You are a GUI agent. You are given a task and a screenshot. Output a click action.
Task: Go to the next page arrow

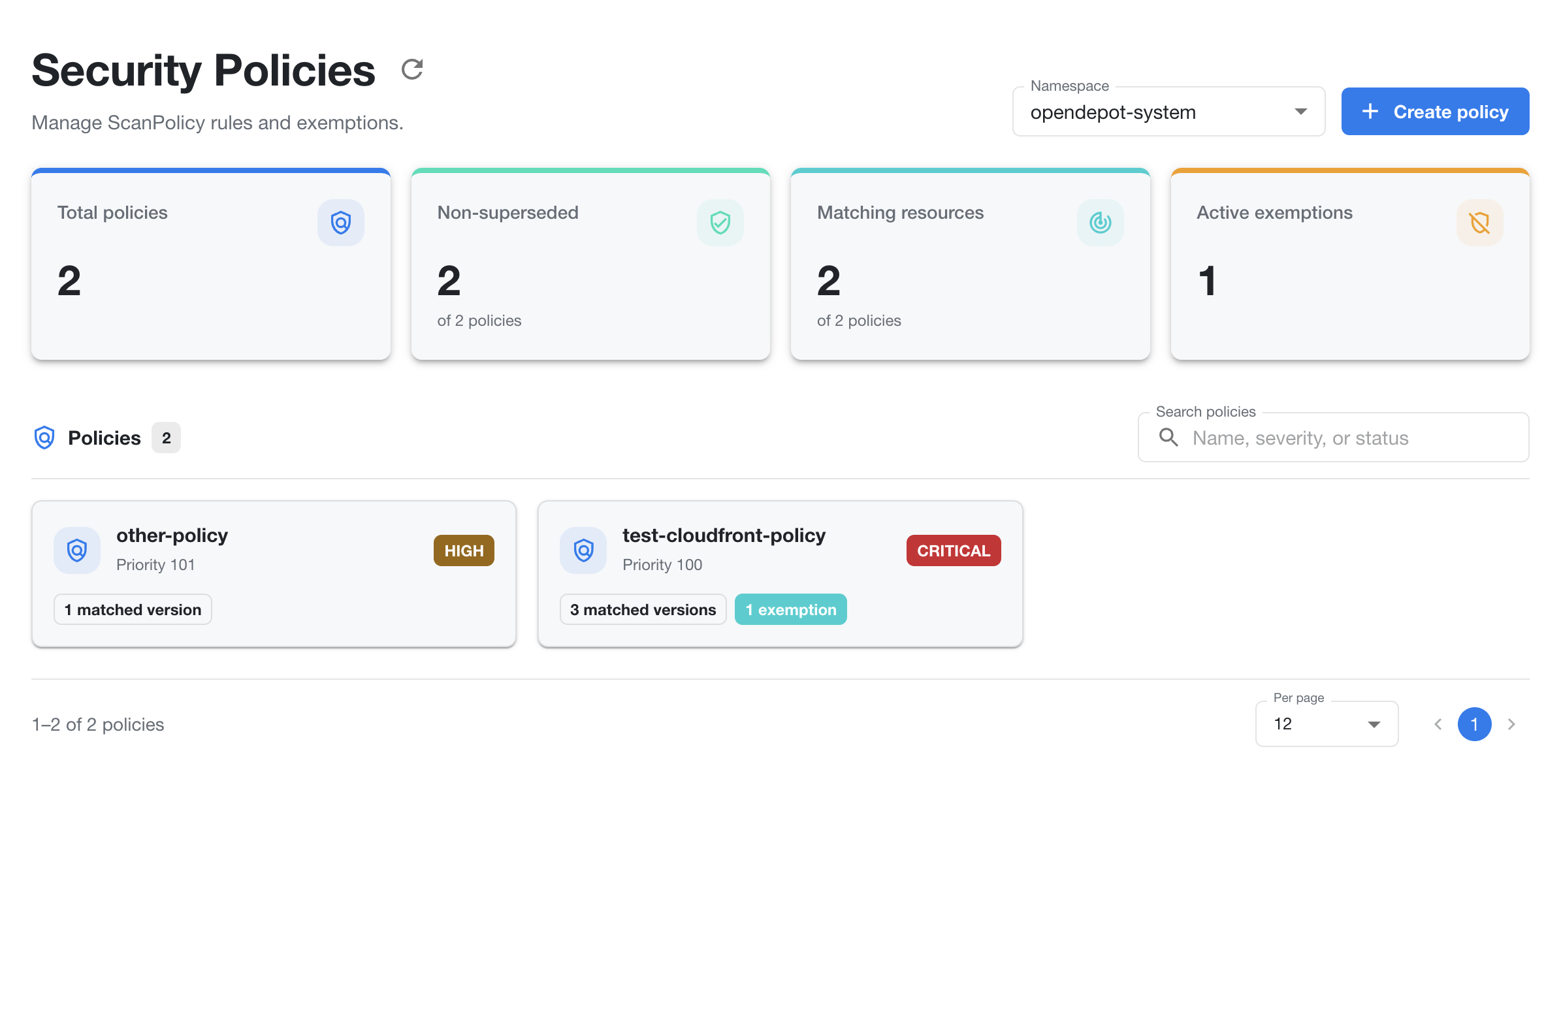tap(1511, 724)
